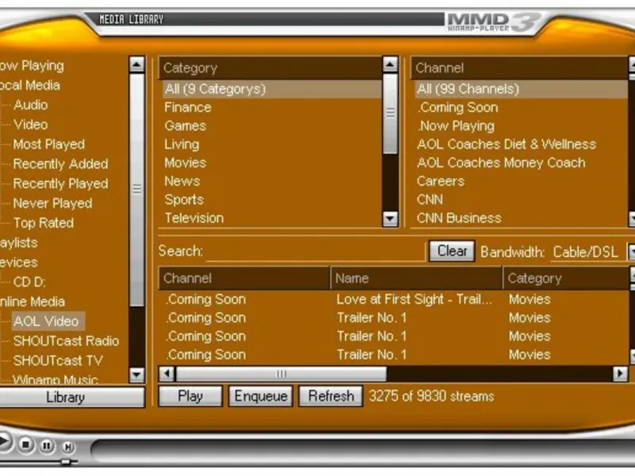Select Playlists in the sidebar
The image size is (635, 476).
click(18, 243)
